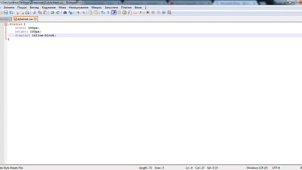302x170 pixels.
Task: Open the Запустити menu
Action: click(111, 8)
